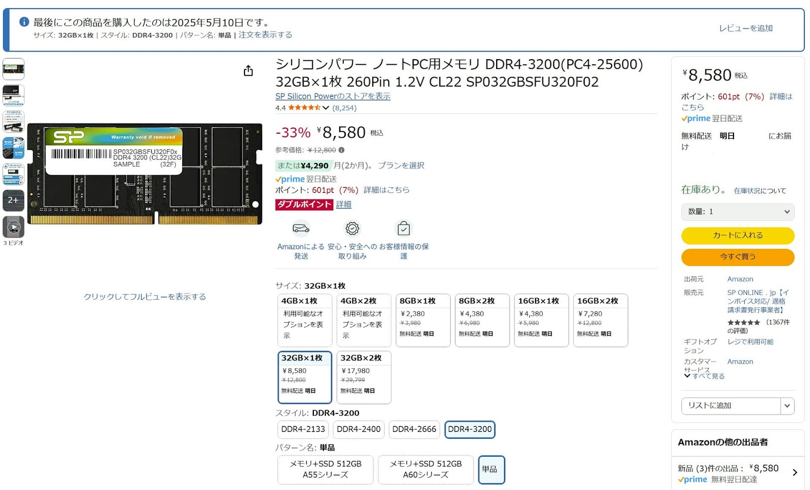Click the customer information protection bag icon

(403, 229)
